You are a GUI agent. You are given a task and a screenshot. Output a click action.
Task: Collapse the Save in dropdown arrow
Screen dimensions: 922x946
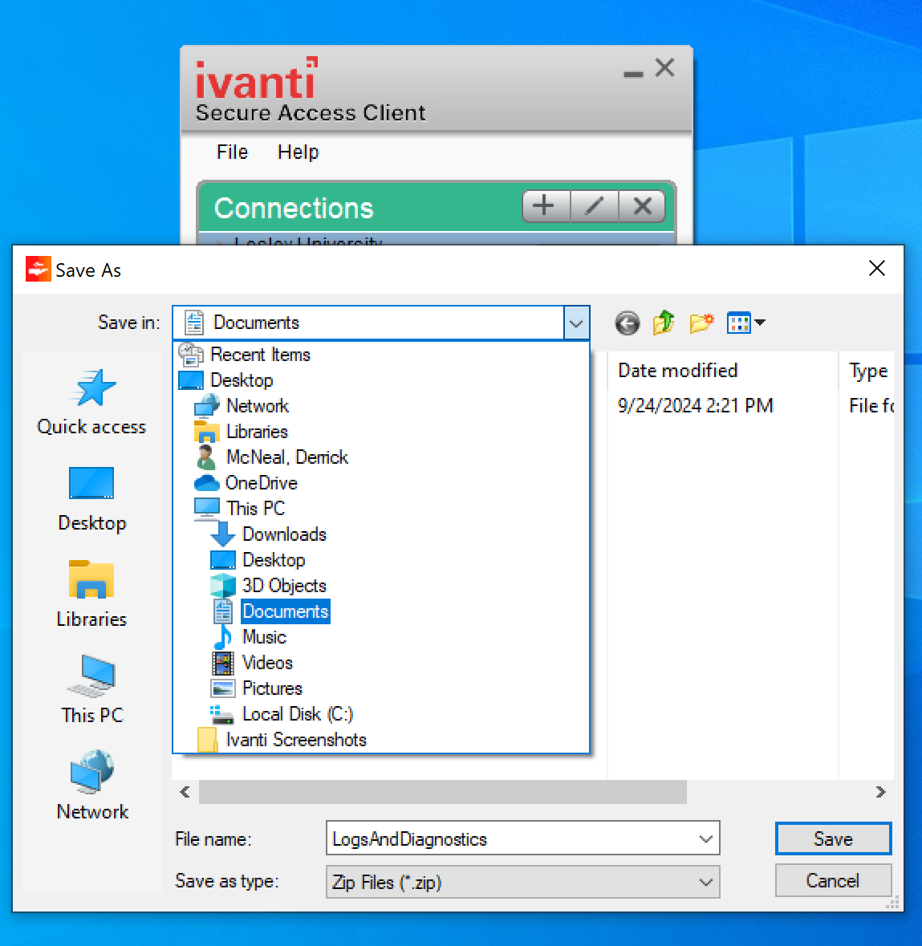click(x=576, y=323)
